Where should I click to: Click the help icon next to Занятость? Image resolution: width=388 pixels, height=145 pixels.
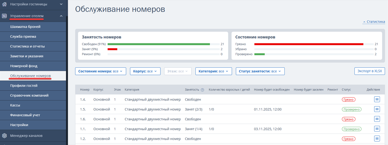pyautogui.click(x=203, y=90)
